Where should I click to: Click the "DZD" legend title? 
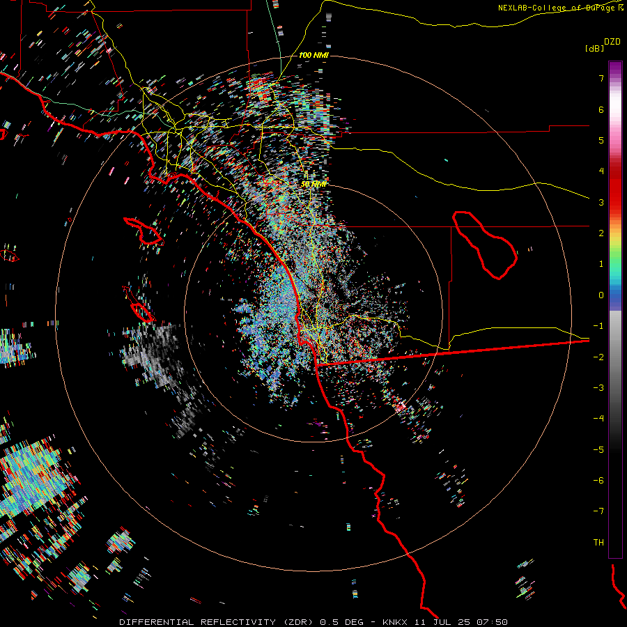[x=612, y=42]
